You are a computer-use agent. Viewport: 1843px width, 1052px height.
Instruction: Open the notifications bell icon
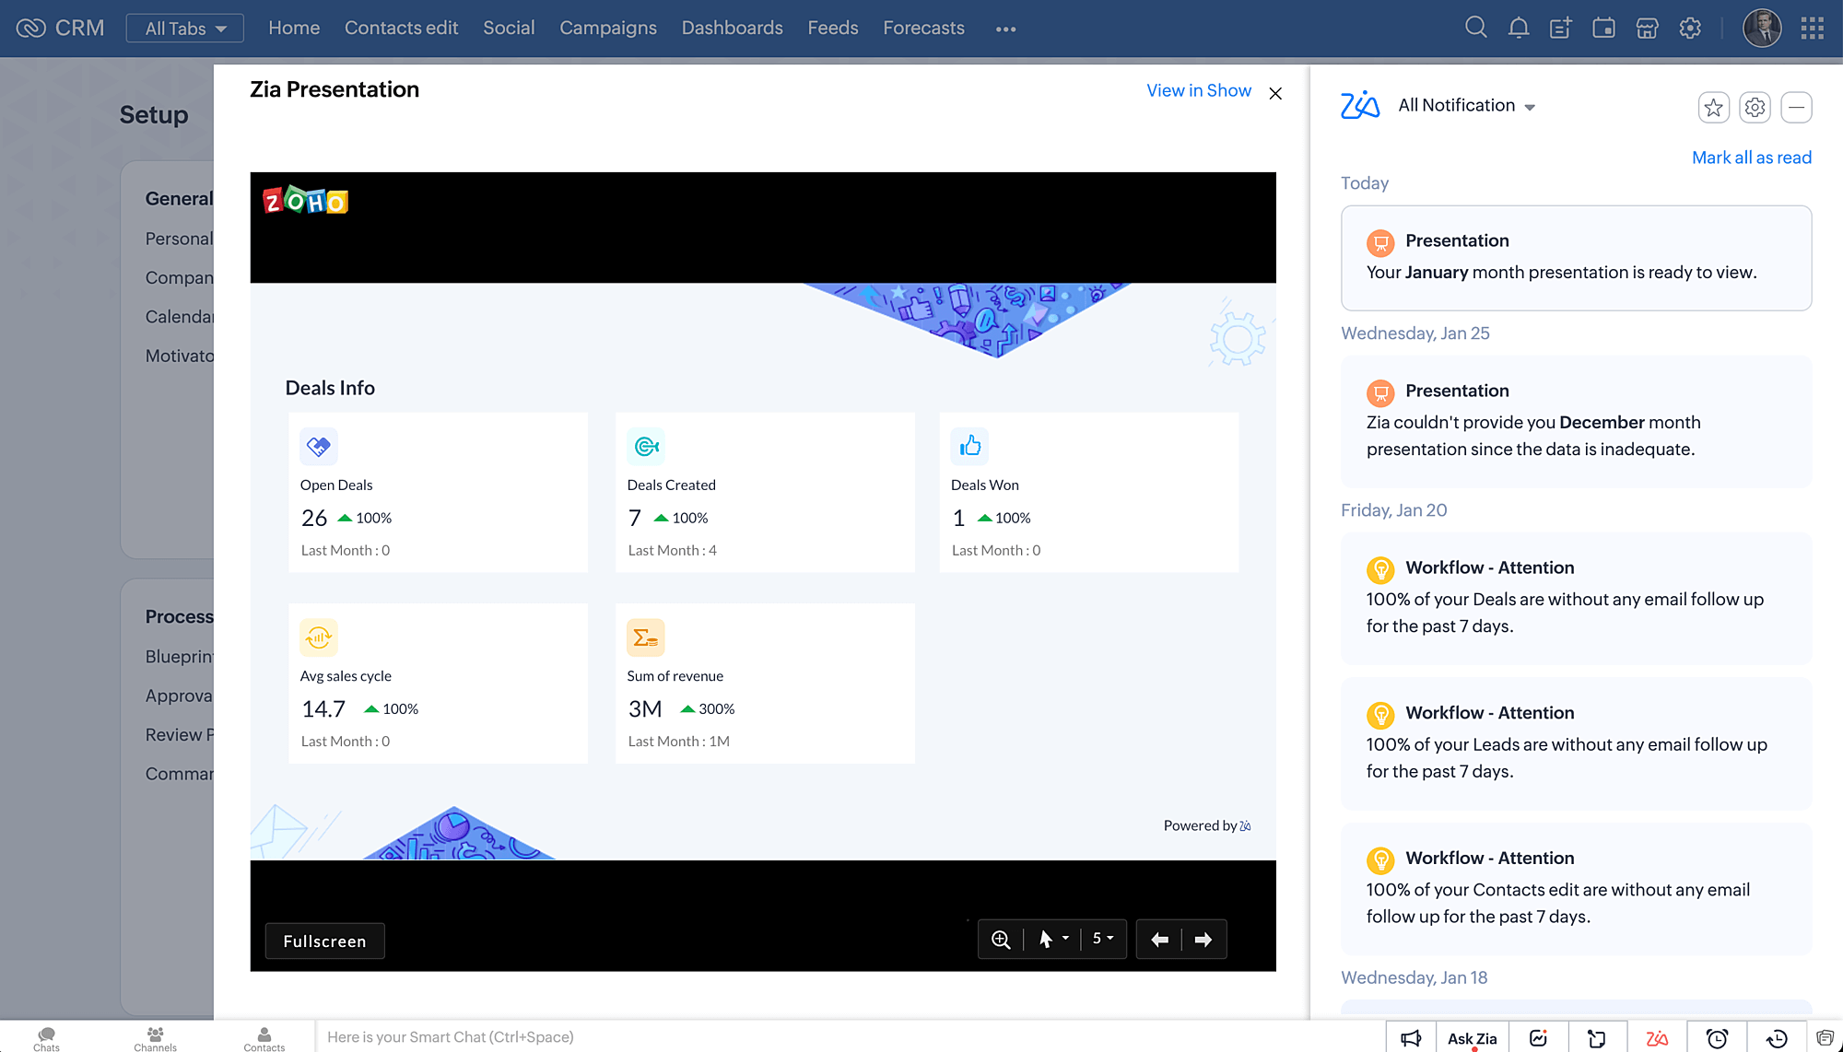pyautogui.click(x=1518, y=29)
